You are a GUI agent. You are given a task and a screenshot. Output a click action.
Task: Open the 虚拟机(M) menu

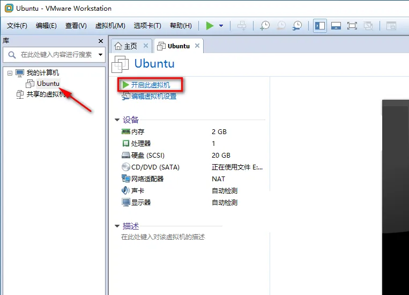coord(110,26)
